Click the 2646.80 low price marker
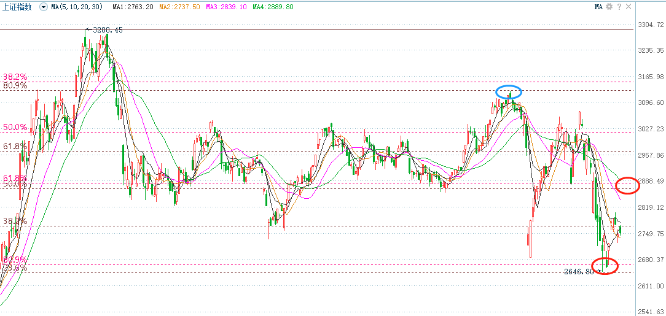Screen dimensions: 666x316 (x=578, y=271)
